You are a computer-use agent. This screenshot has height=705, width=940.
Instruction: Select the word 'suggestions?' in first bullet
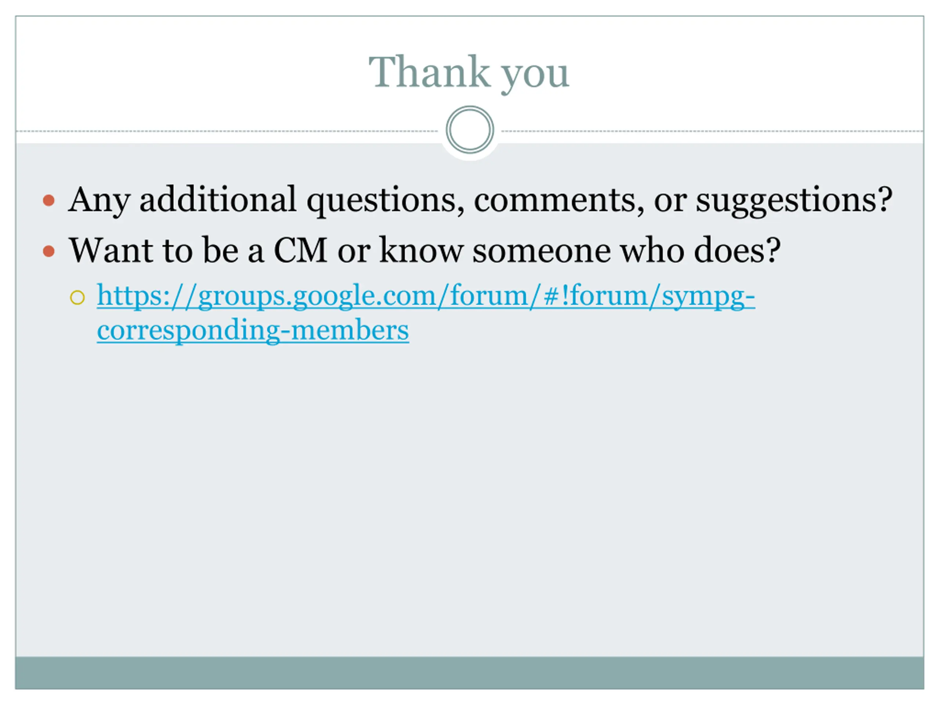tap(794, 200)
